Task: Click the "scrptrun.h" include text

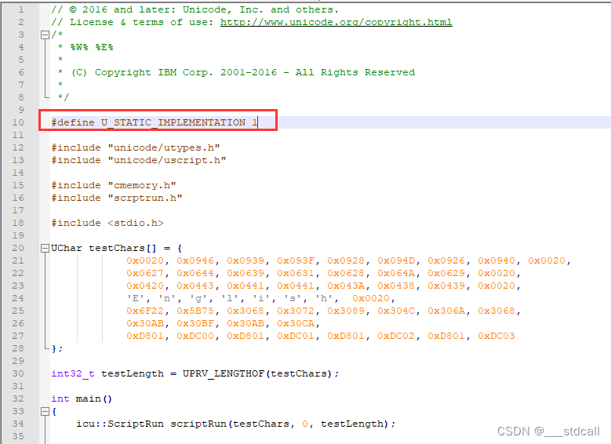Action: 145,198
